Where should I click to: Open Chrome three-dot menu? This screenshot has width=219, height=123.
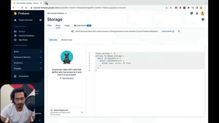pyautogui.click(x=205, y=8)
